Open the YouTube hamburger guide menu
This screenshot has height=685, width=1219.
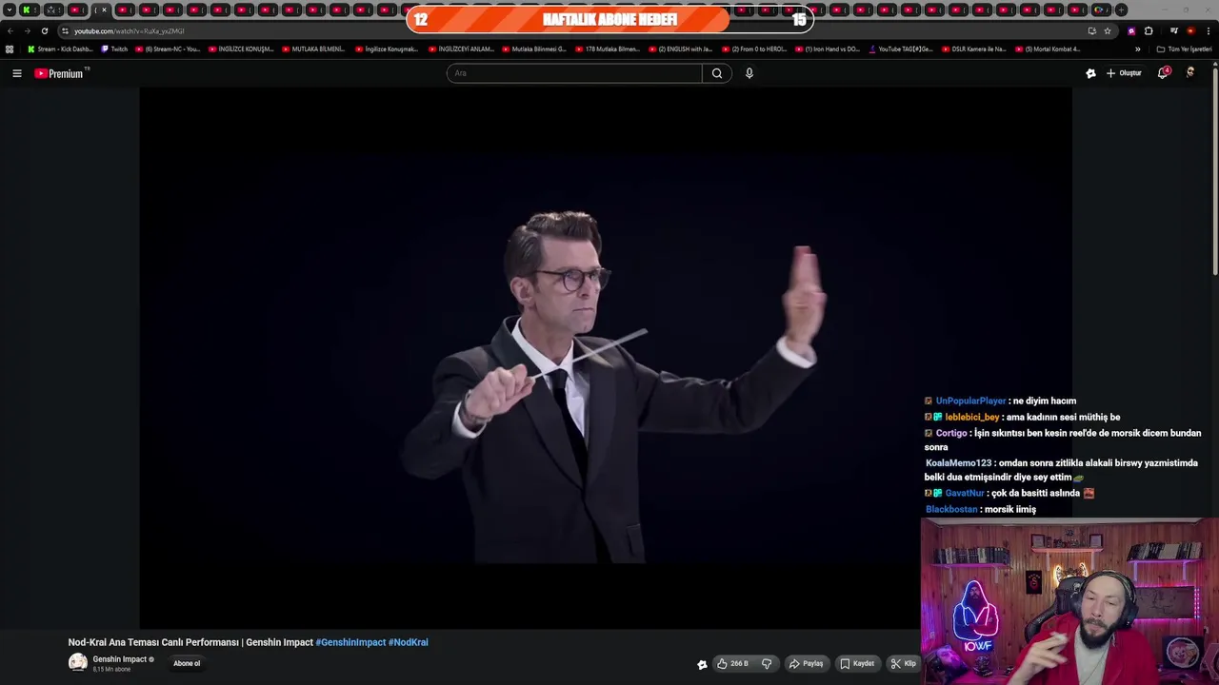pyautogui.click(x=16, y=73)
